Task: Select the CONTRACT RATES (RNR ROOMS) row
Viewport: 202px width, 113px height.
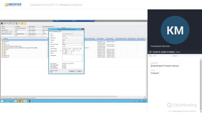Action: pos(13,46)
